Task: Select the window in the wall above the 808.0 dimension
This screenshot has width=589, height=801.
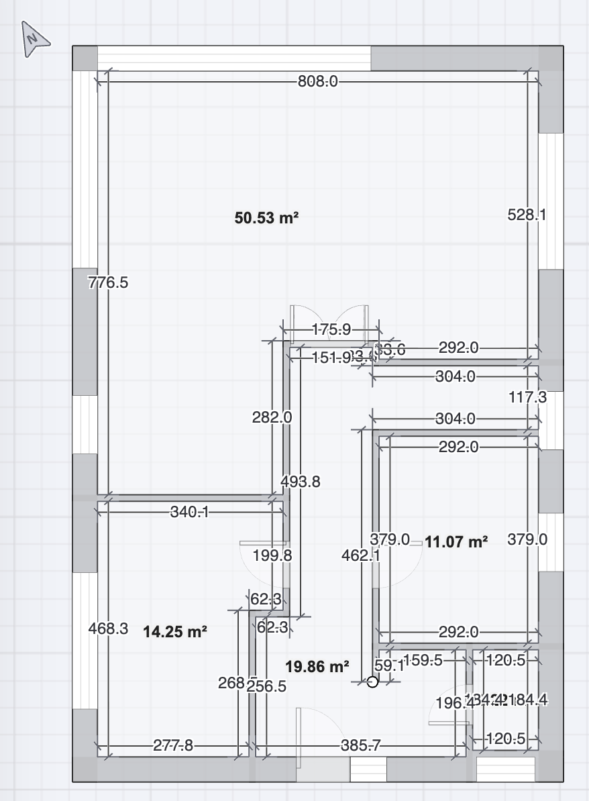Action: [x=234, y=58]
